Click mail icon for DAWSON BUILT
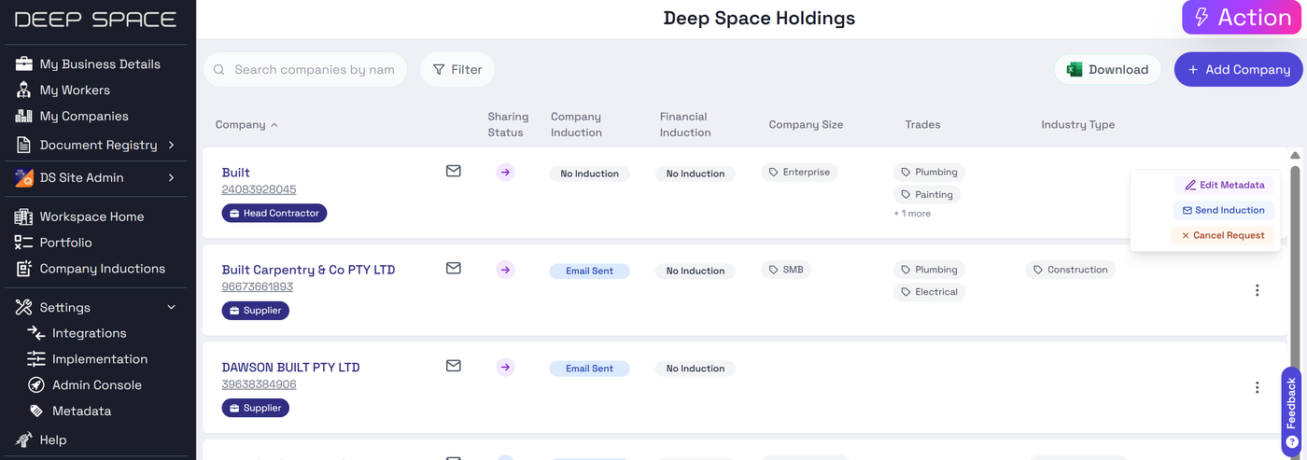 [x=454, y=366]
